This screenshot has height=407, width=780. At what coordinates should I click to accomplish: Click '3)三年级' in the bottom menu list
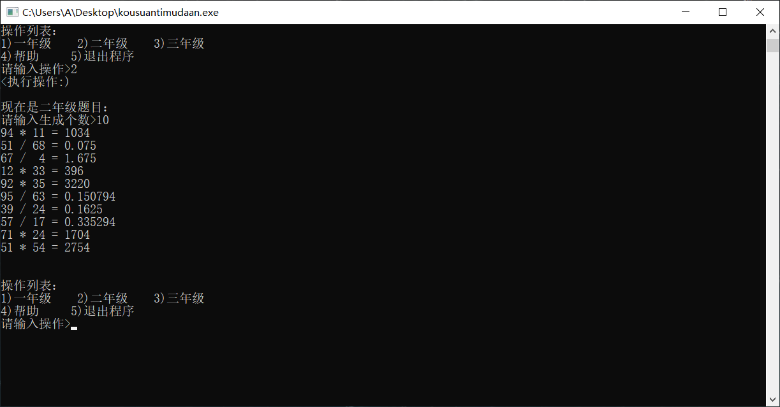click(179, 299)
